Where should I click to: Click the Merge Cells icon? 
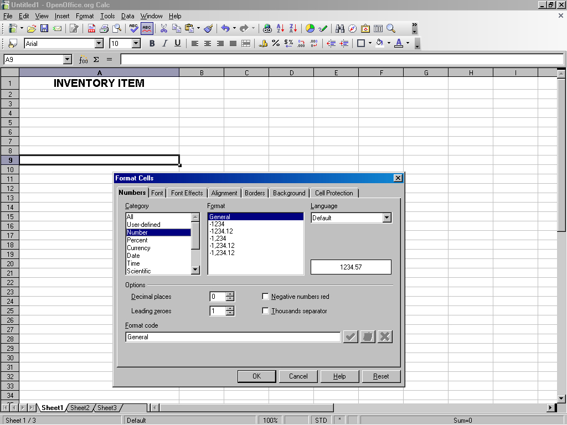pos(246,43)
